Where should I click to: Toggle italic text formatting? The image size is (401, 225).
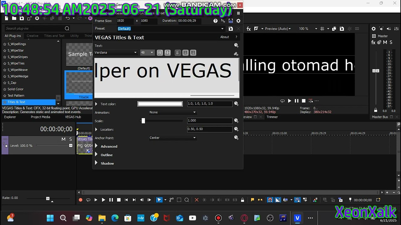pos(167,53)
